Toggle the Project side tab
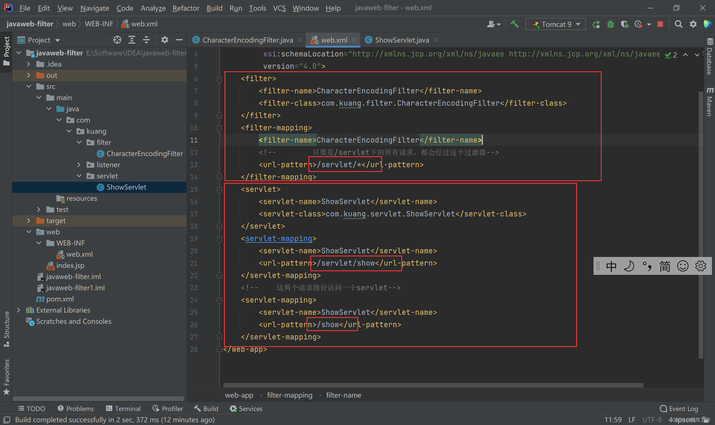Screen dimensions: 715x425 pyautogui.click(x=6, y=51)
